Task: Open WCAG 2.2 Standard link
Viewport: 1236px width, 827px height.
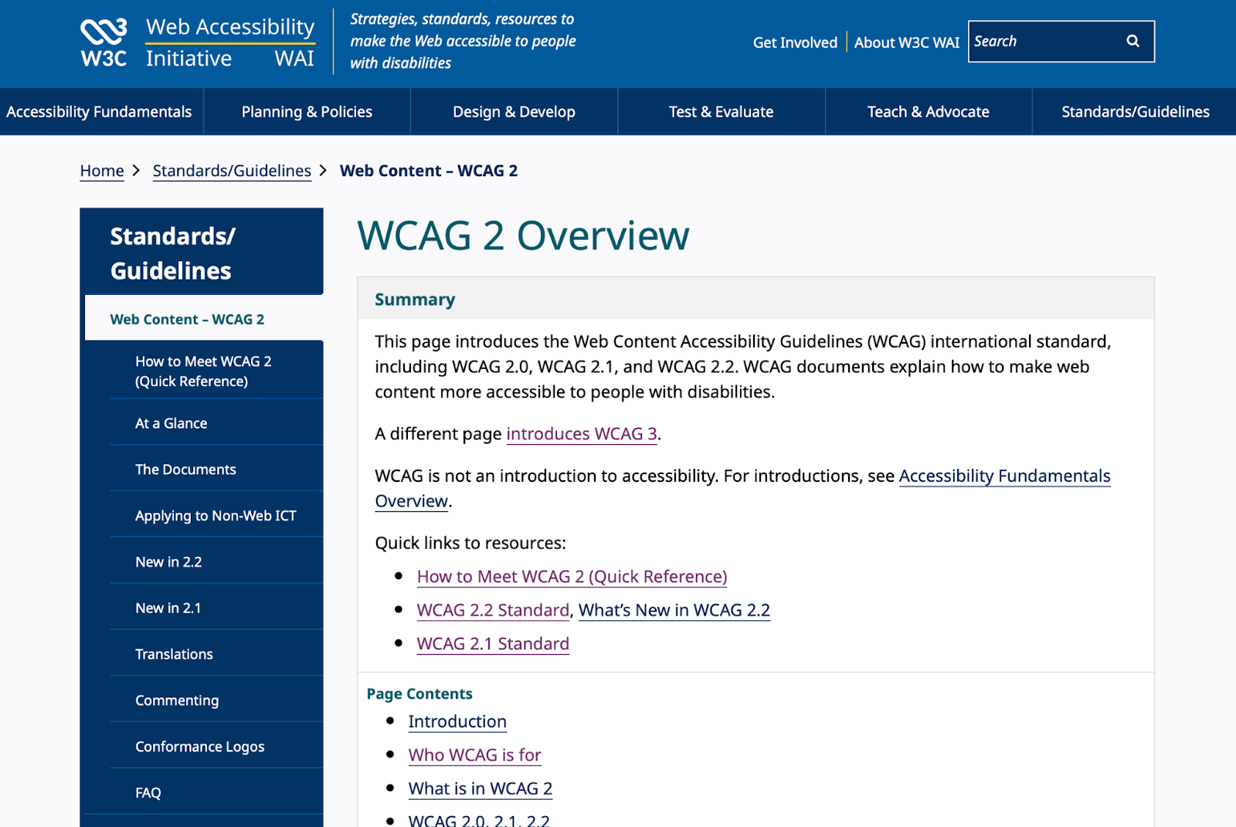Action: coord(493,610)
